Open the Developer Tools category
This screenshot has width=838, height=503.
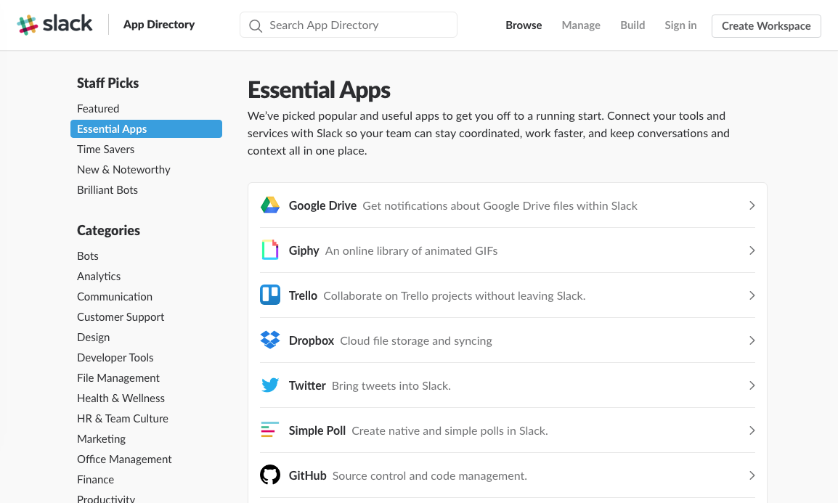[115, 357]
